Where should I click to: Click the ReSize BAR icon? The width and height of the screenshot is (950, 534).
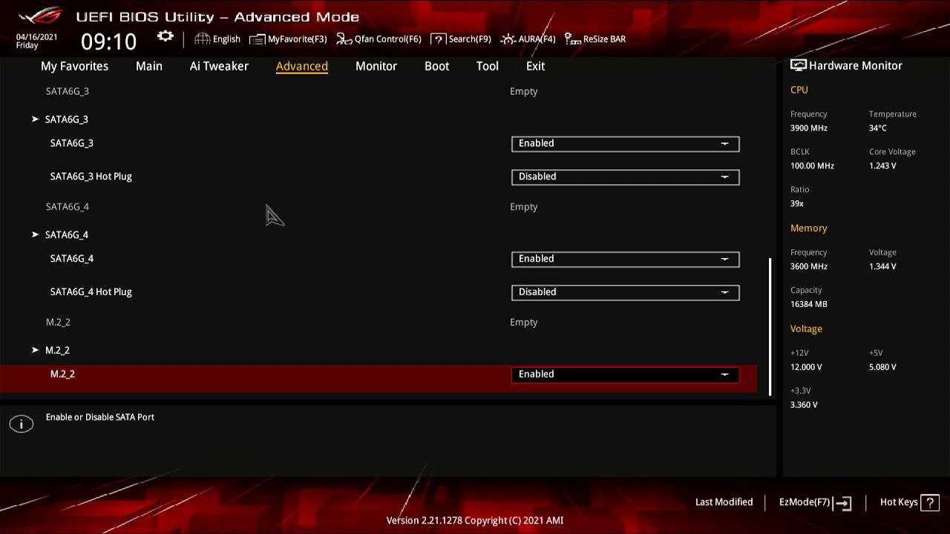coord(573,39)
